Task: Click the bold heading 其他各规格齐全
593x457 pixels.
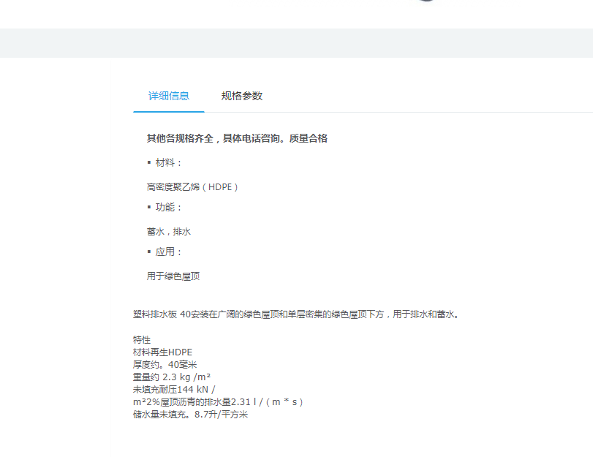Action: (x=237, y=138)
